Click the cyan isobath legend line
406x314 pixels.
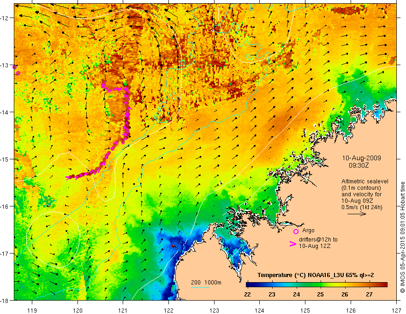pyautogui.click(x=200, y=287)
